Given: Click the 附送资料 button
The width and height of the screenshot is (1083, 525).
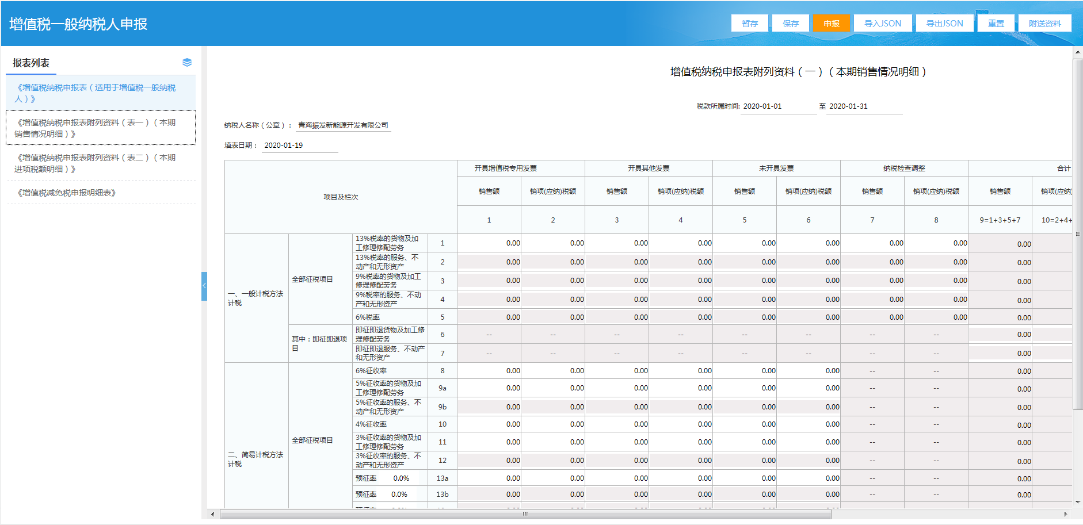Looking at the screenshot, I should pos(1044,24).
